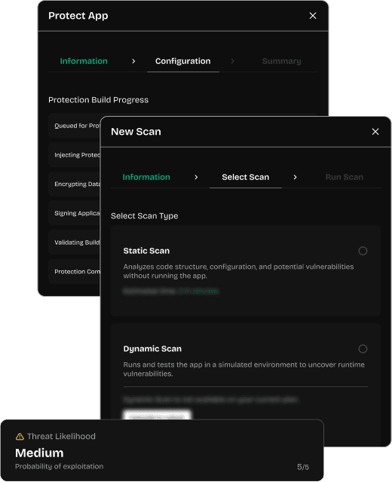This screenshot has width=392, height=482.
Task: Click the Encrypting Data row
Action: tap(75, 184)
